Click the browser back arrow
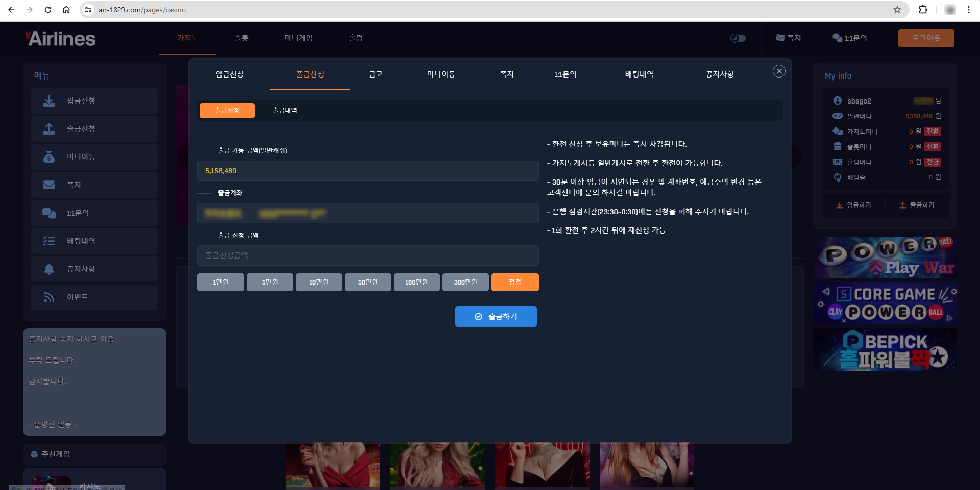This screenshot has width=980, height=490. point(11,10)
